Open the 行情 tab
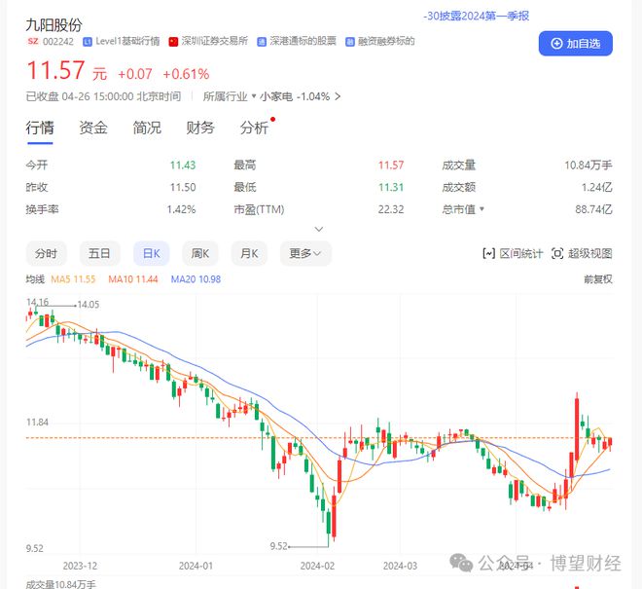This screenshot has height=589, width=642. coord(40,128)
